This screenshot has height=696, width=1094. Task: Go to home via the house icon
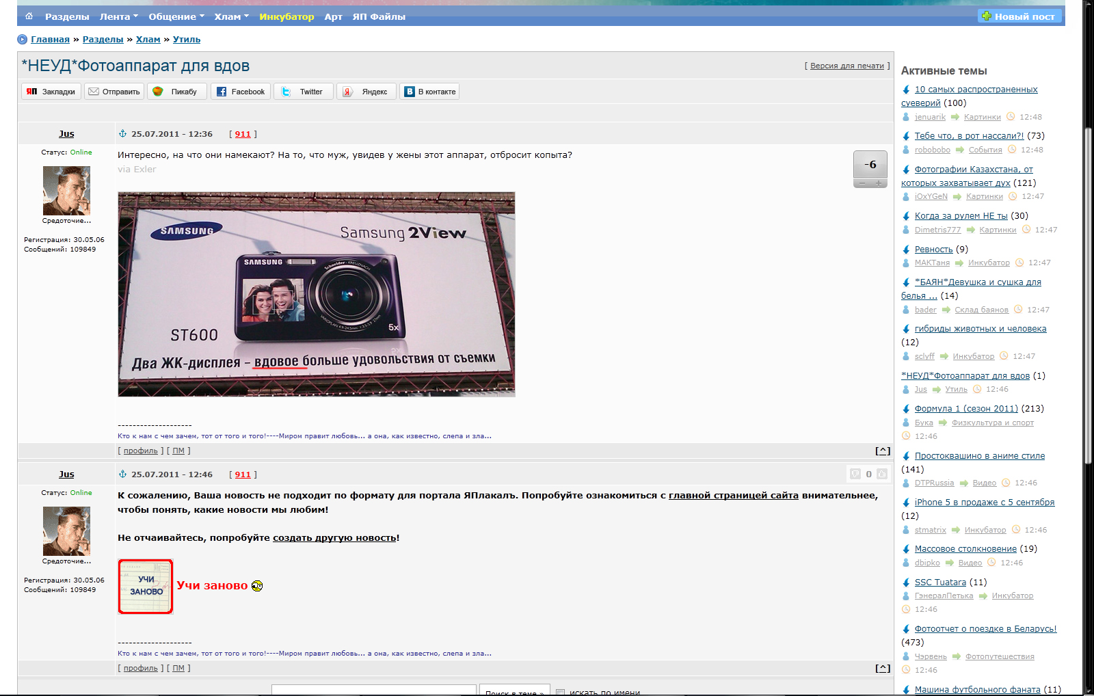(x=29, y=16)
